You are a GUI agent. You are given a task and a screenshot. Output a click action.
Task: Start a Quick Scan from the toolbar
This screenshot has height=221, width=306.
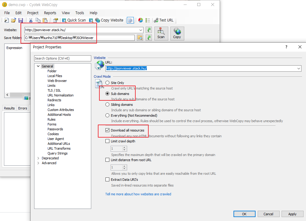pos(74,20)
